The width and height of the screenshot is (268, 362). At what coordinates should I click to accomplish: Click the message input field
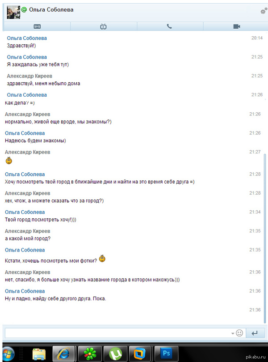pyautogui.click(x=117, y=333)
